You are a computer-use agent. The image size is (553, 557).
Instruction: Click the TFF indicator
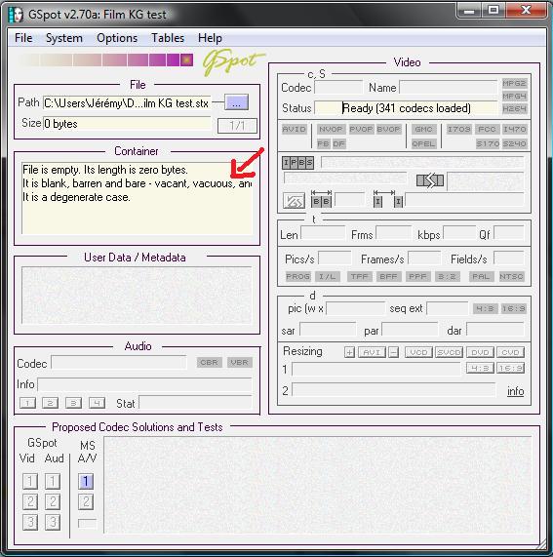360,276
